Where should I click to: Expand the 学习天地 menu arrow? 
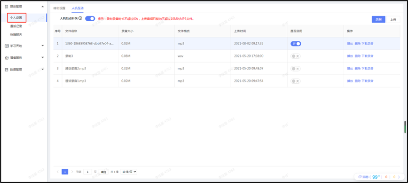coord(43,46)
